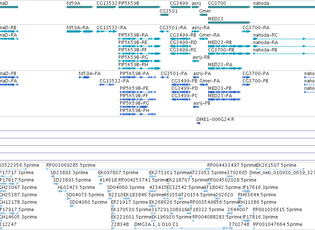Click the CG3501 gene label

168,11
